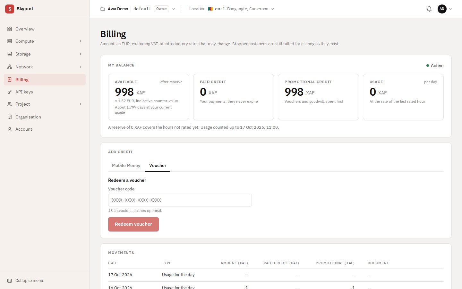This screenshot has height=289, width=462.
Task: Open notifications bell
Action: coord(429,9)
